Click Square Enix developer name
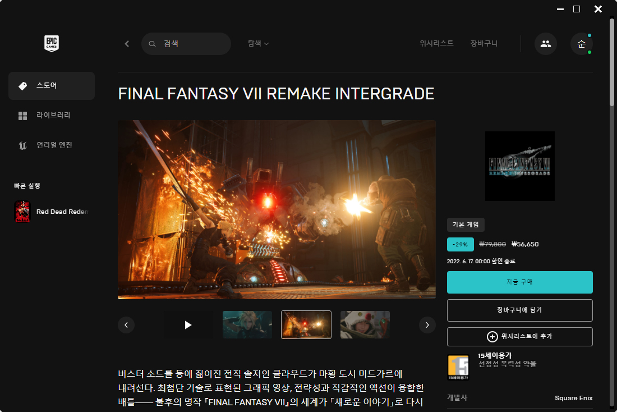This screenshot has height=412, width=617. pos(573,398)
